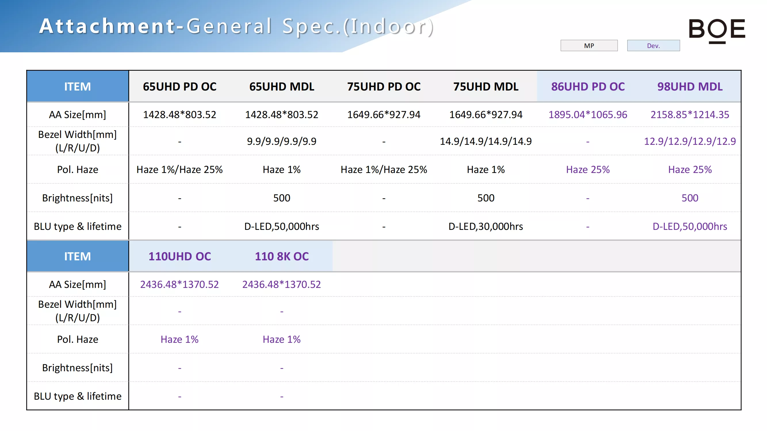Click the Haze 25% cell under 98UHD MDL

coord(690,170)
